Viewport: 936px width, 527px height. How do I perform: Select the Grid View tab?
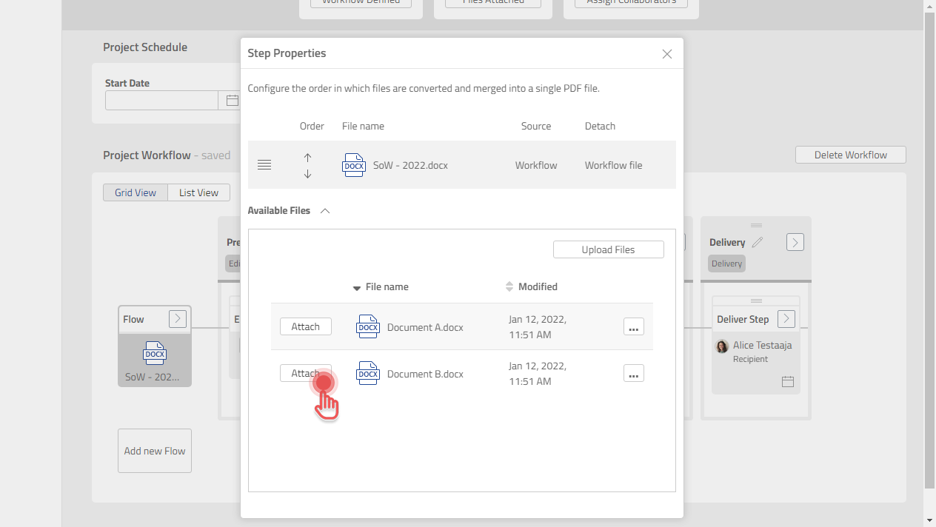(135, 192)
